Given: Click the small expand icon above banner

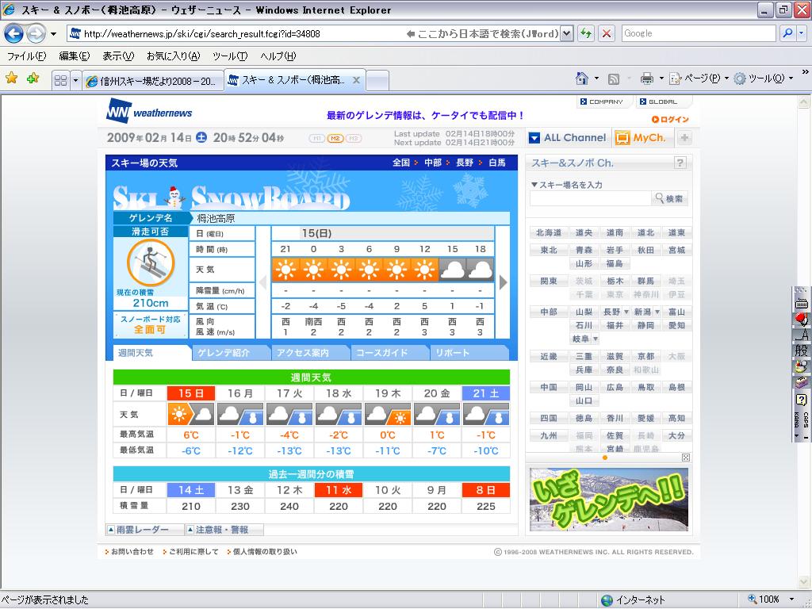Looking at the screenshot, I should [686, 458].
